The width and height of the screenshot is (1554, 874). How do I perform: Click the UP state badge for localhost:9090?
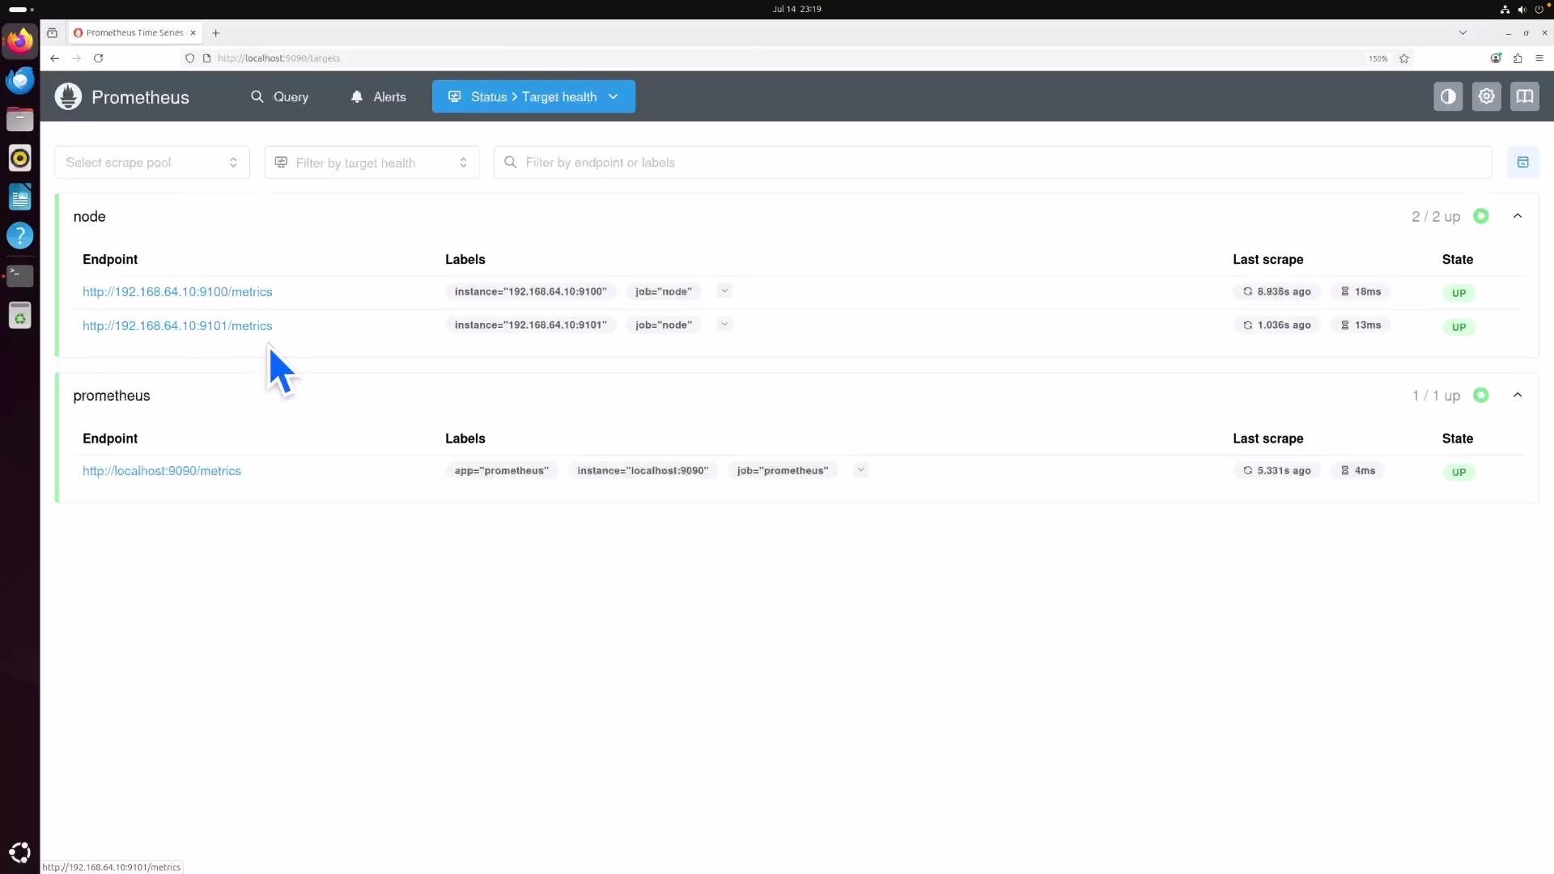[x=1458, y=472]
